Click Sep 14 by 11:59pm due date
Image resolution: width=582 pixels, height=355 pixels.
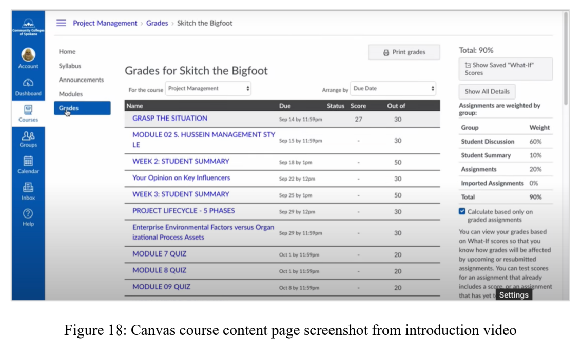[x=301, y=120]
